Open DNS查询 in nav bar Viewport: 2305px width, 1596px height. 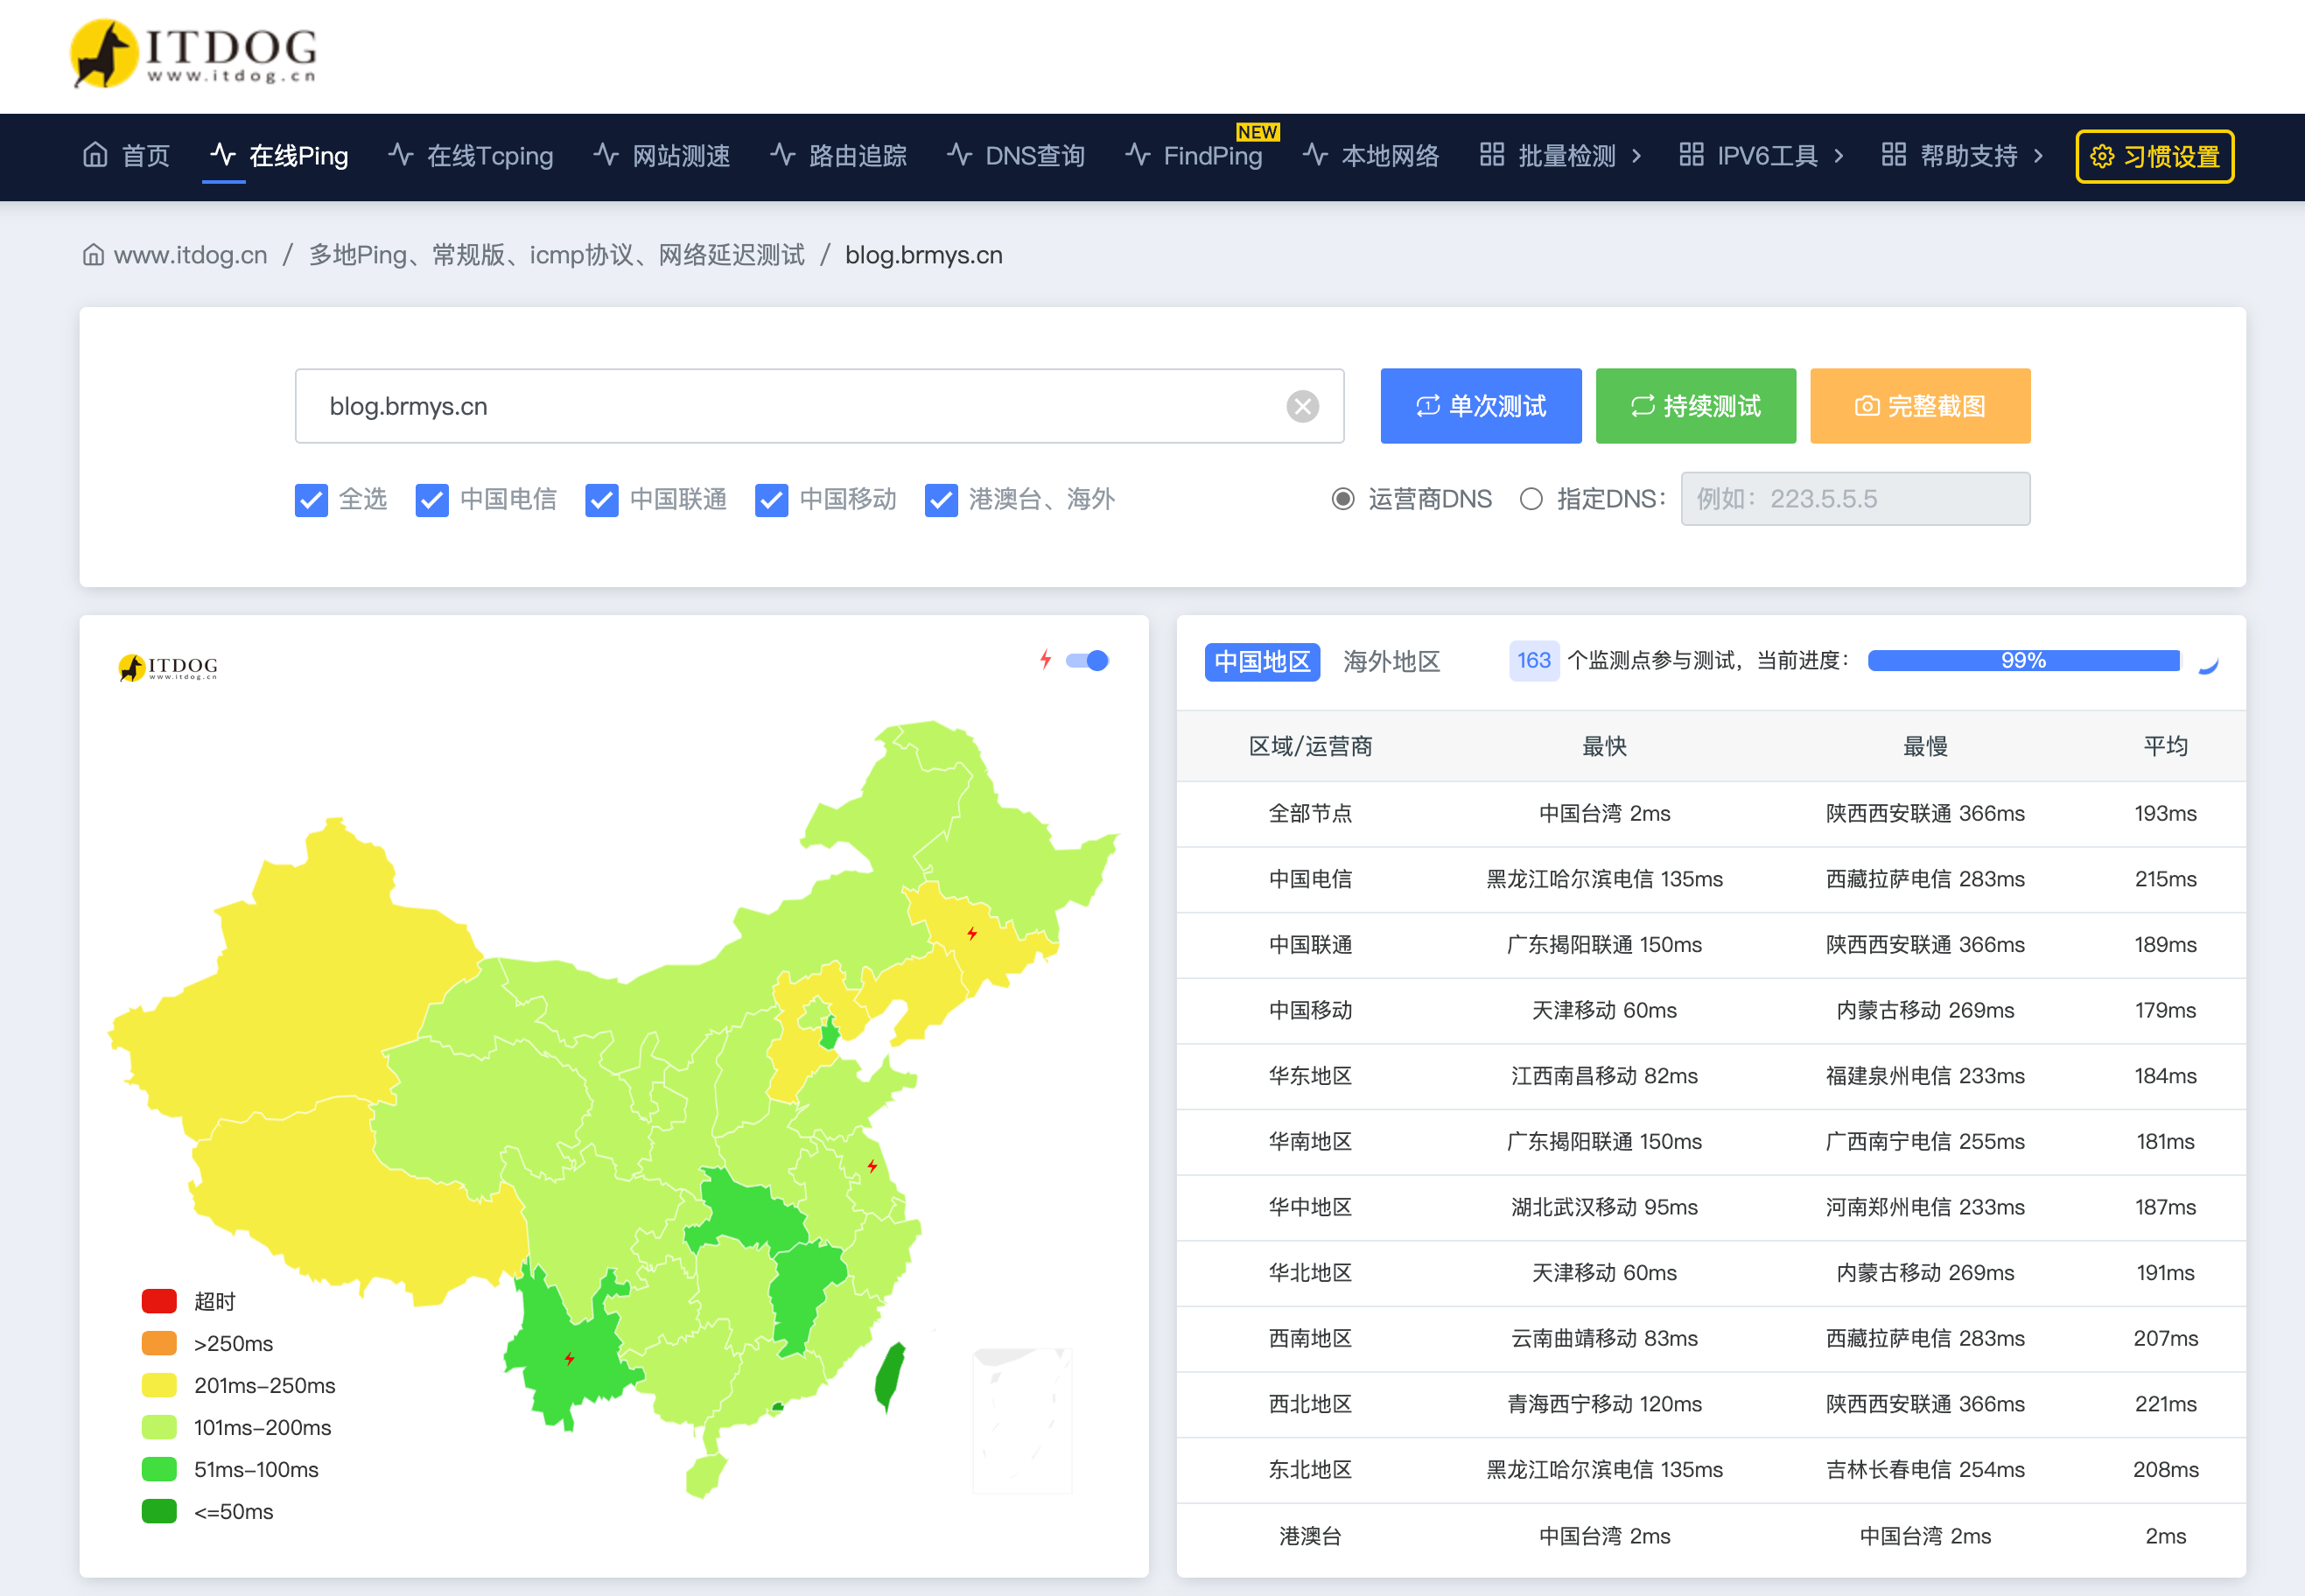(1016, 156)
